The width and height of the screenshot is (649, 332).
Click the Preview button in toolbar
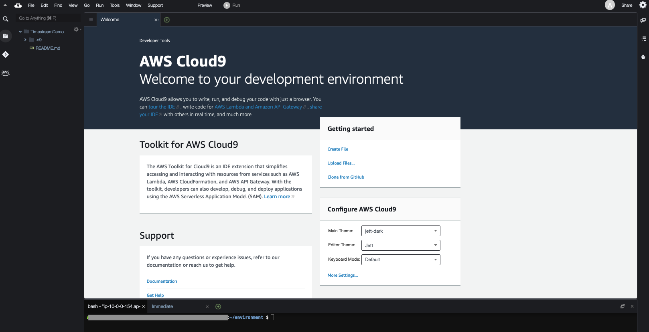pyautogui.click(x=205, y=5)
